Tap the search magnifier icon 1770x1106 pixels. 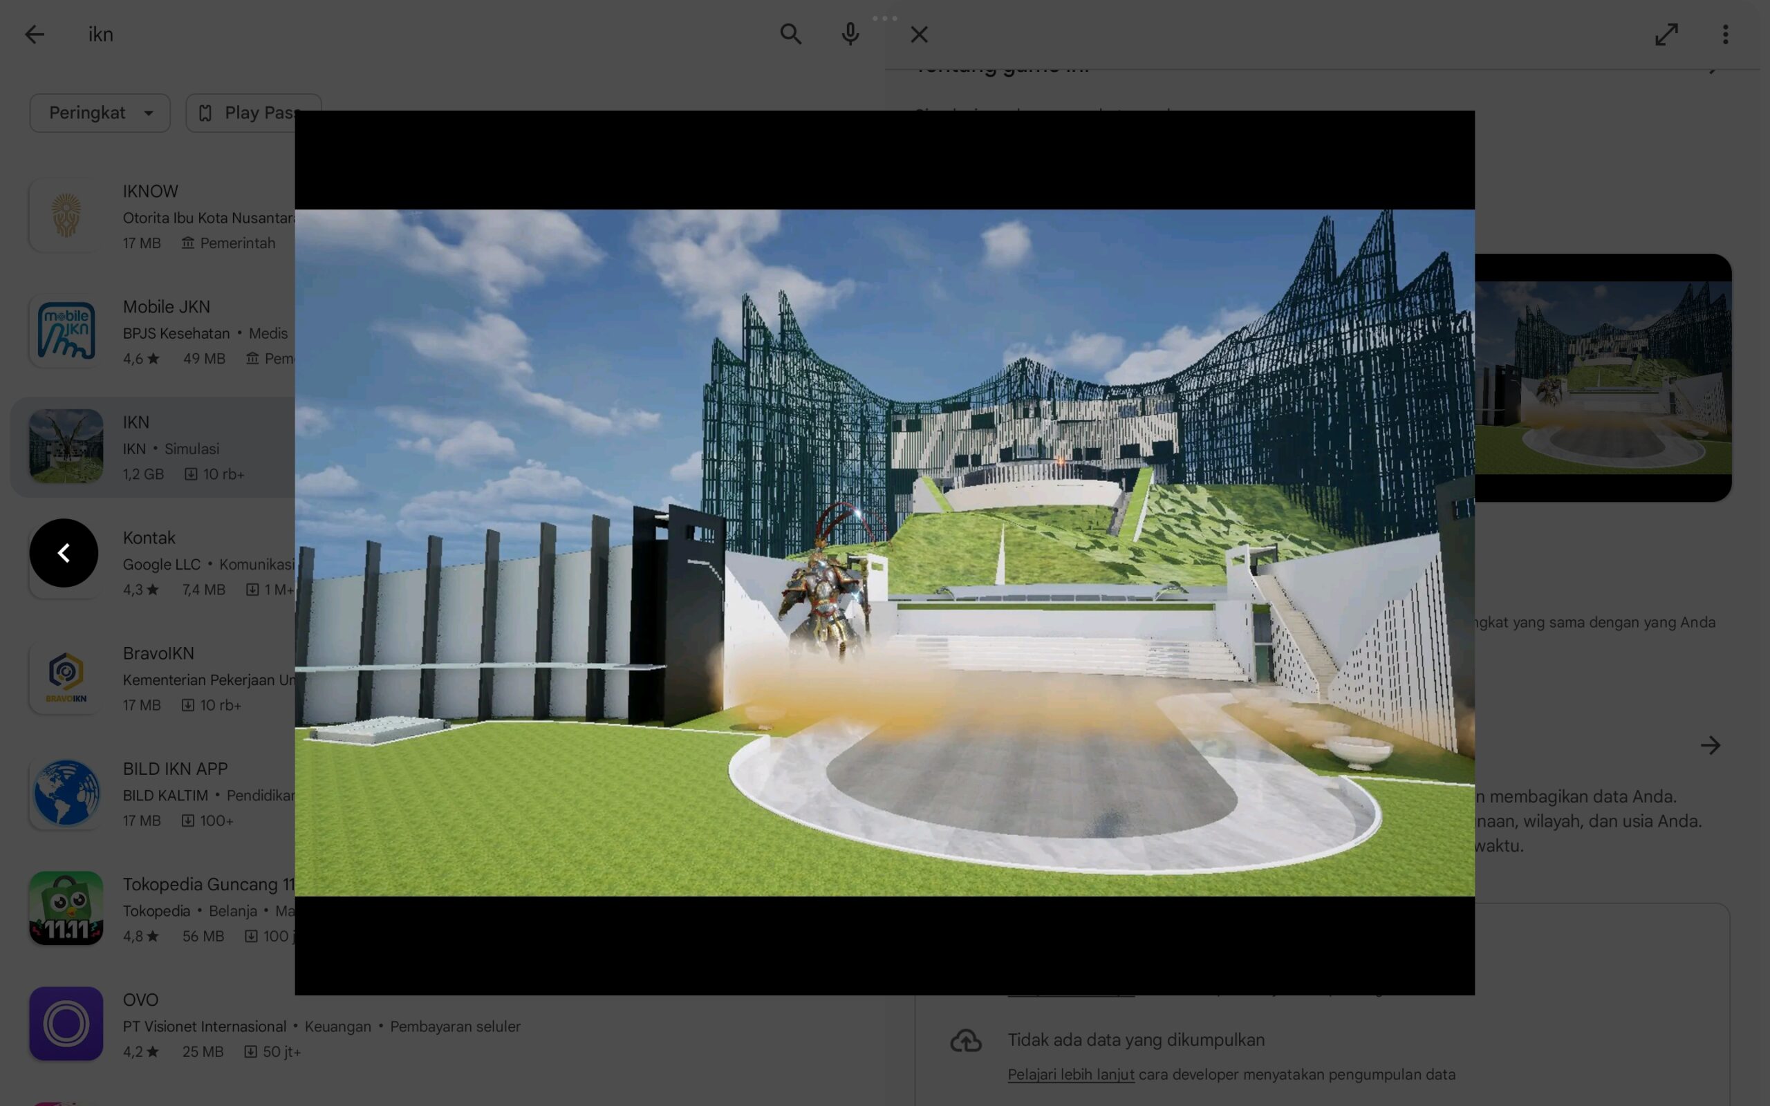click(x=791, y=35)
